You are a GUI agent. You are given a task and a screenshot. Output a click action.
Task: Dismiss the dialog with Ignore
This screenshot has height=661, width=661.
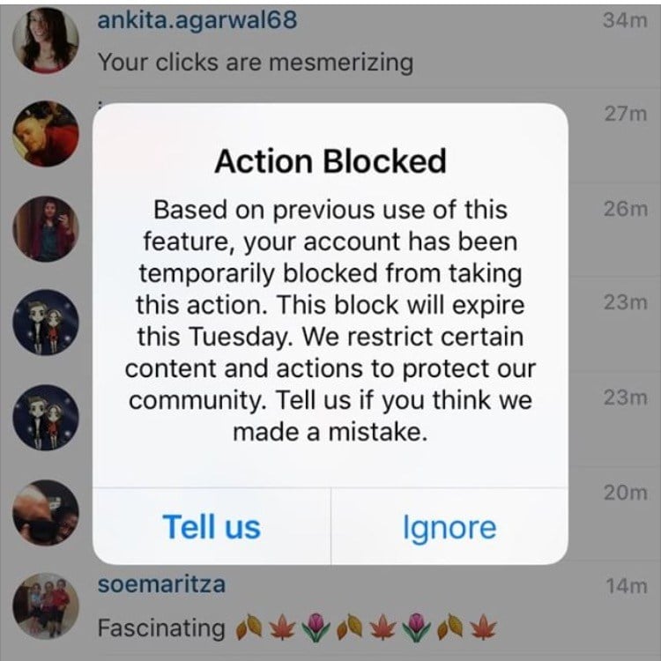coord(449,527)
